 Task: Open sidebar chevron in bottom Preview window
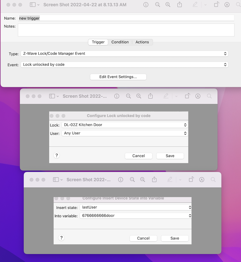tap(62, 180)
